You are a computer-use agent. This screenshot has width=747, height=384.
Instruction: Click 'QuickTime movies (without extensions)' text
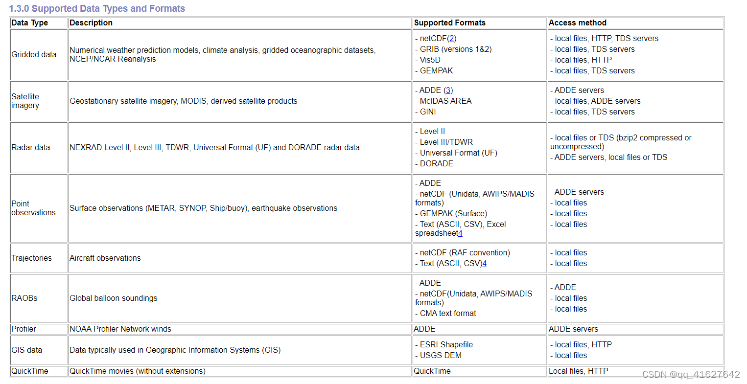click(x=138, y=371)
